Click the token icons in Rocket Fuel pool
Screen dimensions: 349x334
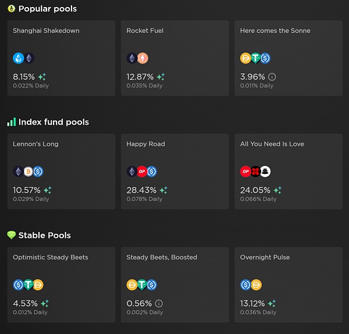[x=137, y=58]
